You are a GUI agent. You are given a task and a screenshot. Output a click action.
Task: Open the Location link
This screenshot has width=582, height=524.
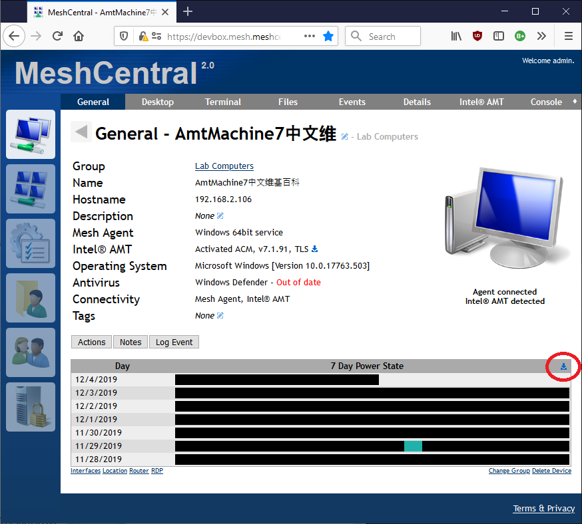point(115,471)
